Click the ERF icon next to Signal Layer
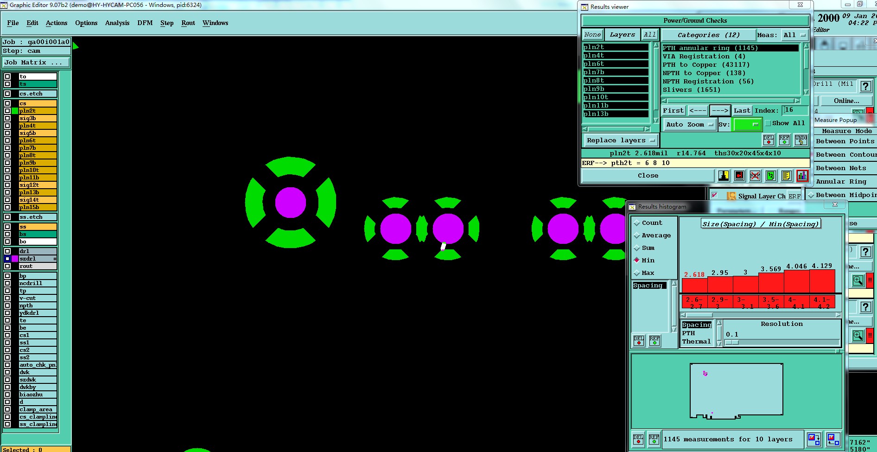This screenshot has height=452, width=877. pos(794,196)
